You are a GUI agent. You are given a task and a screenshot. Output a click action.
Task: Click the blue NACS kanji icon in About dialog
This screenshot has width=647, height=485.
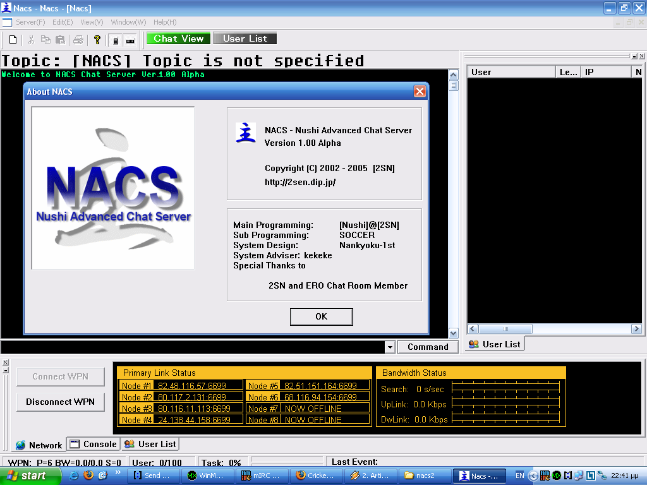(246, 133)
